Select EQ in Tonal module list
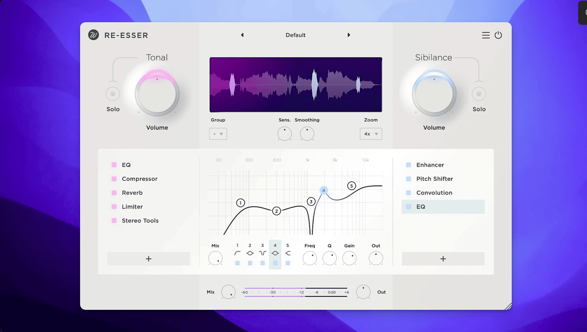The height and width of the screenshot is (332, 587). click(126, 165)
